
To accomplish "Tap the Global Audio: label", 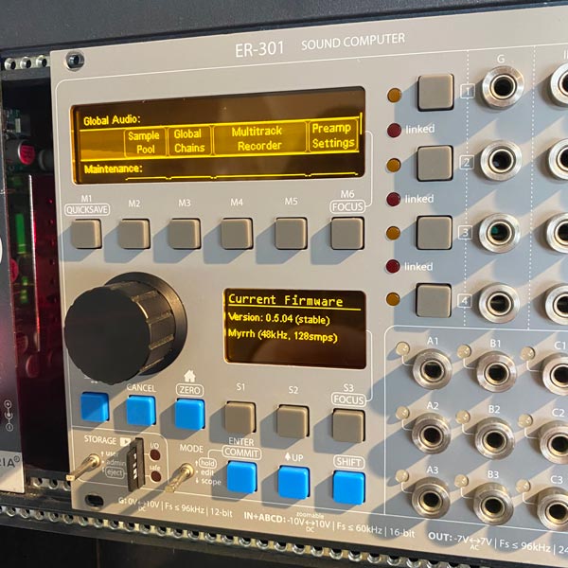I will (x=112, y=120).
